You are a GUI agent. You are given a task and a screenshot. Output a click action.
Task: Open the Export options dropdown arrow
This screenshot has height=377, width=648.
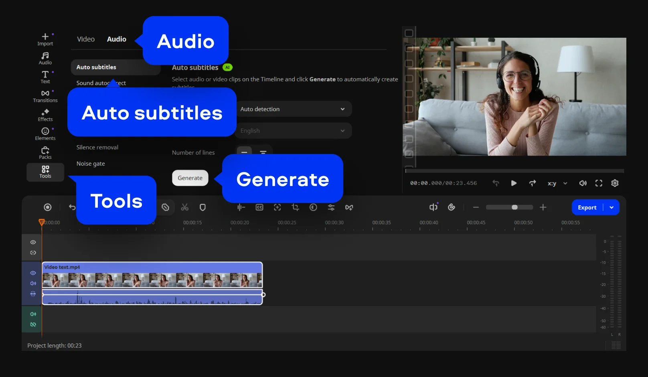click(x=612, y=207)
